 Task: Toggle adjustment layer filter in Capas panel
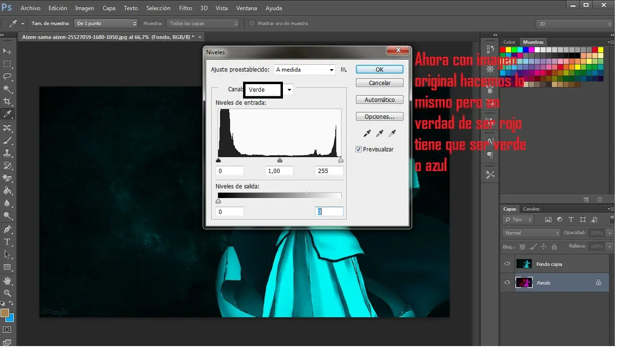(x=560, y=220)
